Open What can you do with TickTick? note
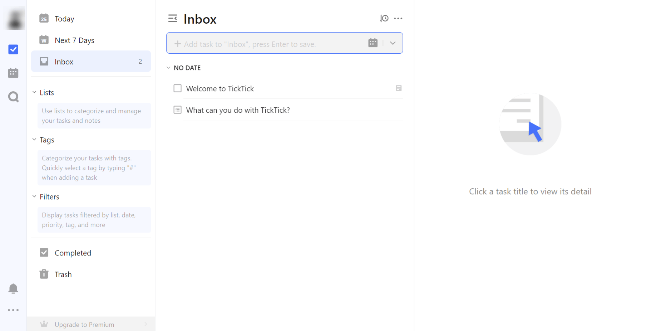 click(x=238, y=110)
